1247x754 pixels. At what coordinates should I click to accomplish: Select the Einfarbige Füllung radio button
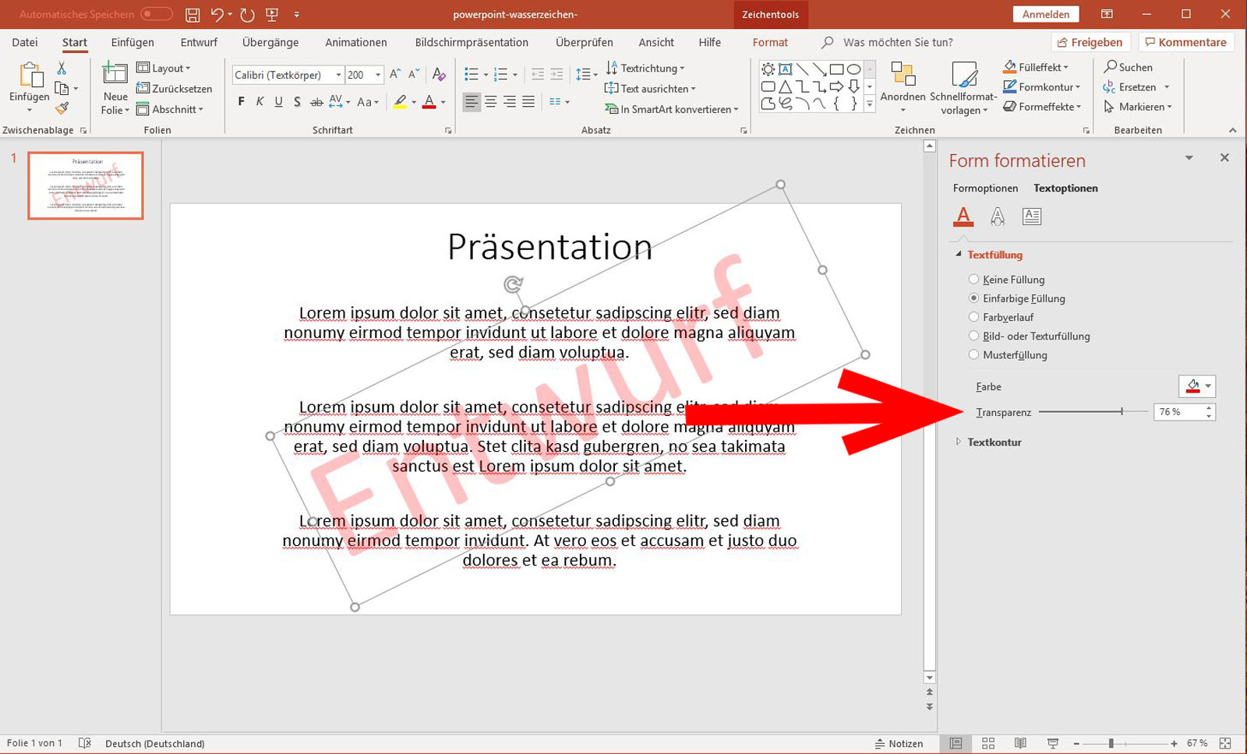(974, 298)
